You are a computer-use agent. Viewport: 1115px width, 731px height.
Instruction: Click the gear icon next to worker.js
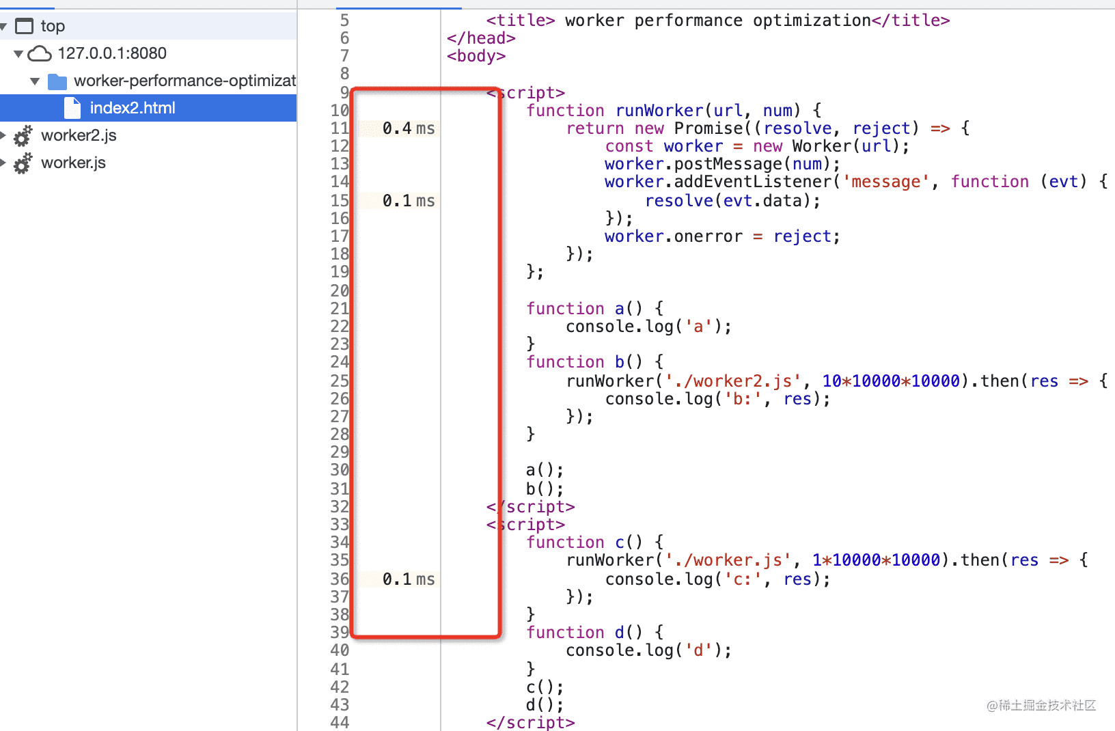(23, 163)
